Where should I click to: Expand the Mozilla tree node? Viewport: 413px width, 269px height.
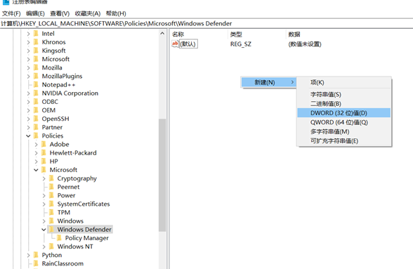coord(28,67)
